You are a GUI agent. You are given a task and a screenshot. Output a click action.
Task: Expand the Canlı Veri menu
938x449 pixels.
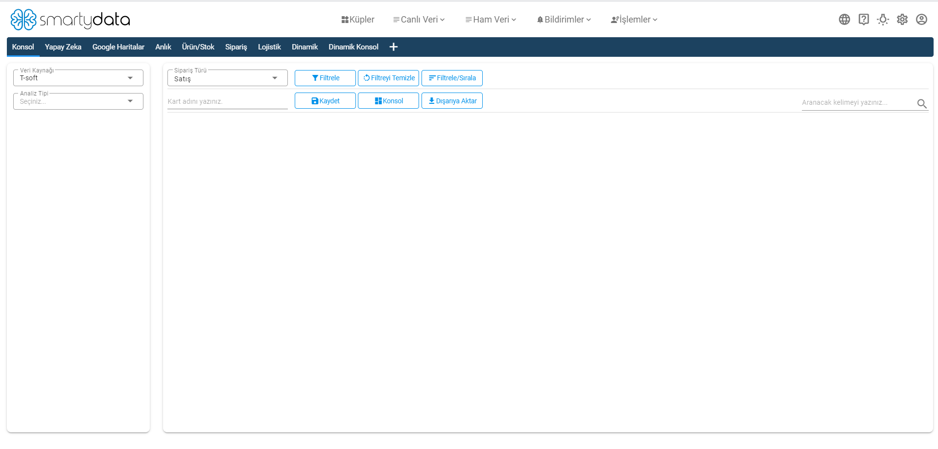point(419,20)
